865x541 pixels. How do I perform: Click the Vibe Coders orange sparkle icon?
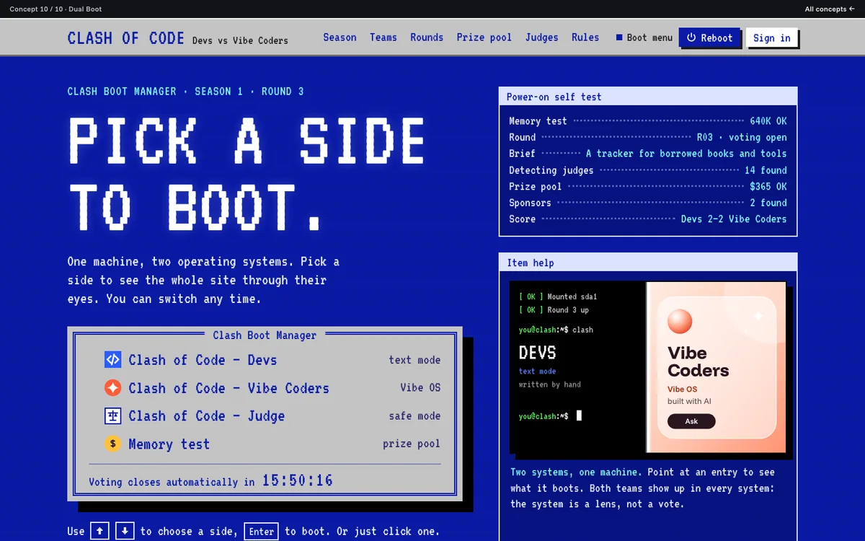113,388
